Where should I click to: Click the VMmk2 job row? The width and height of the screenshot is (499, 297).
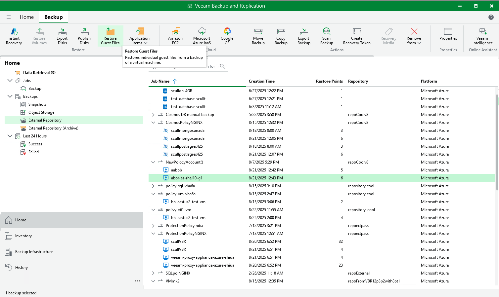click(x=322, y=281)
